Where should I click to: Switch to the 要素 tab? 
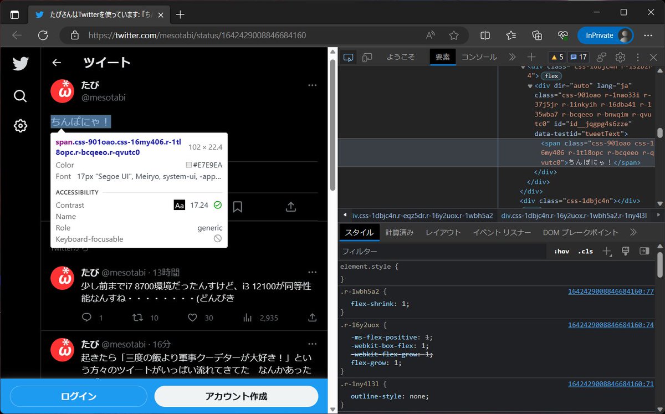click(443, 57)
